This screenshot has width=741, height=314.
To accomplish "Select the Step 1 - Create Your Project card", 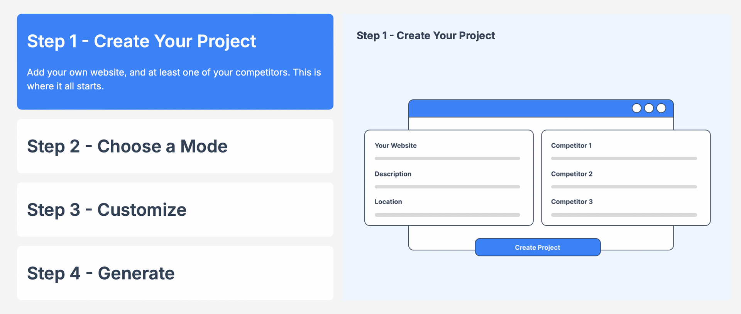I will point(175,62).
